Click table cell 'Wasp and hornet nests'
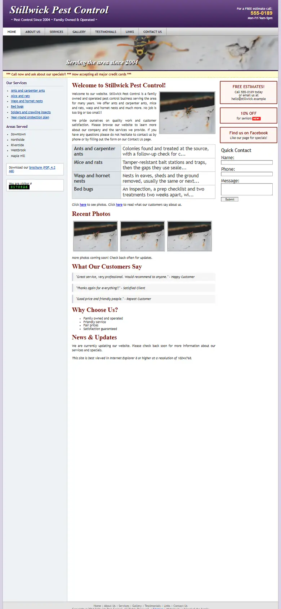The image size is (281, 609). pos(97,178)
